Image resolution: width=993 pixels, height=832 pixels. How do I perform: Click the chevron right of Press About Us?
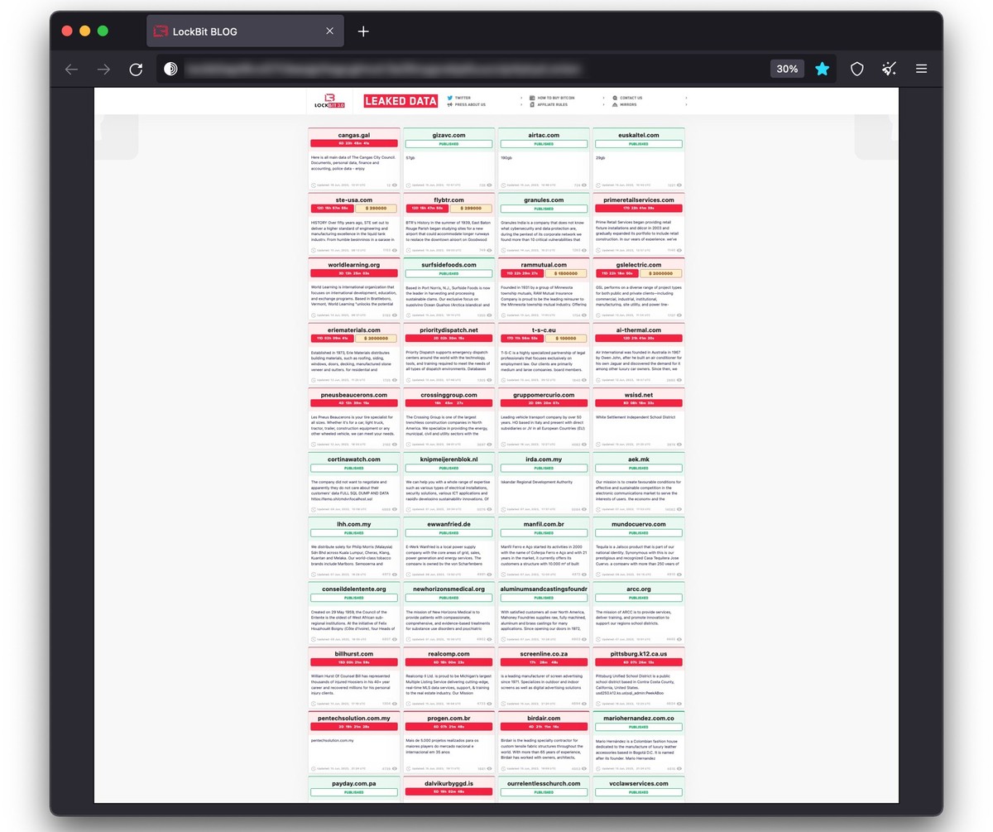[x=521, y=105]
